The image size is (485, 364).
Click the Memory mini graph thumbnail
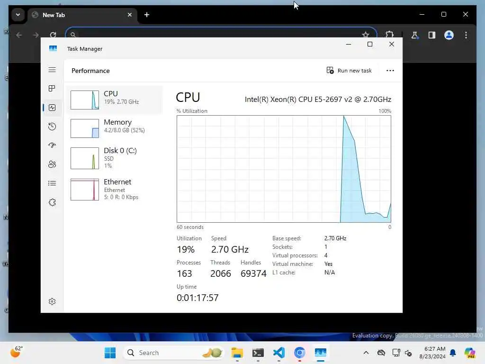pos(85,128)
